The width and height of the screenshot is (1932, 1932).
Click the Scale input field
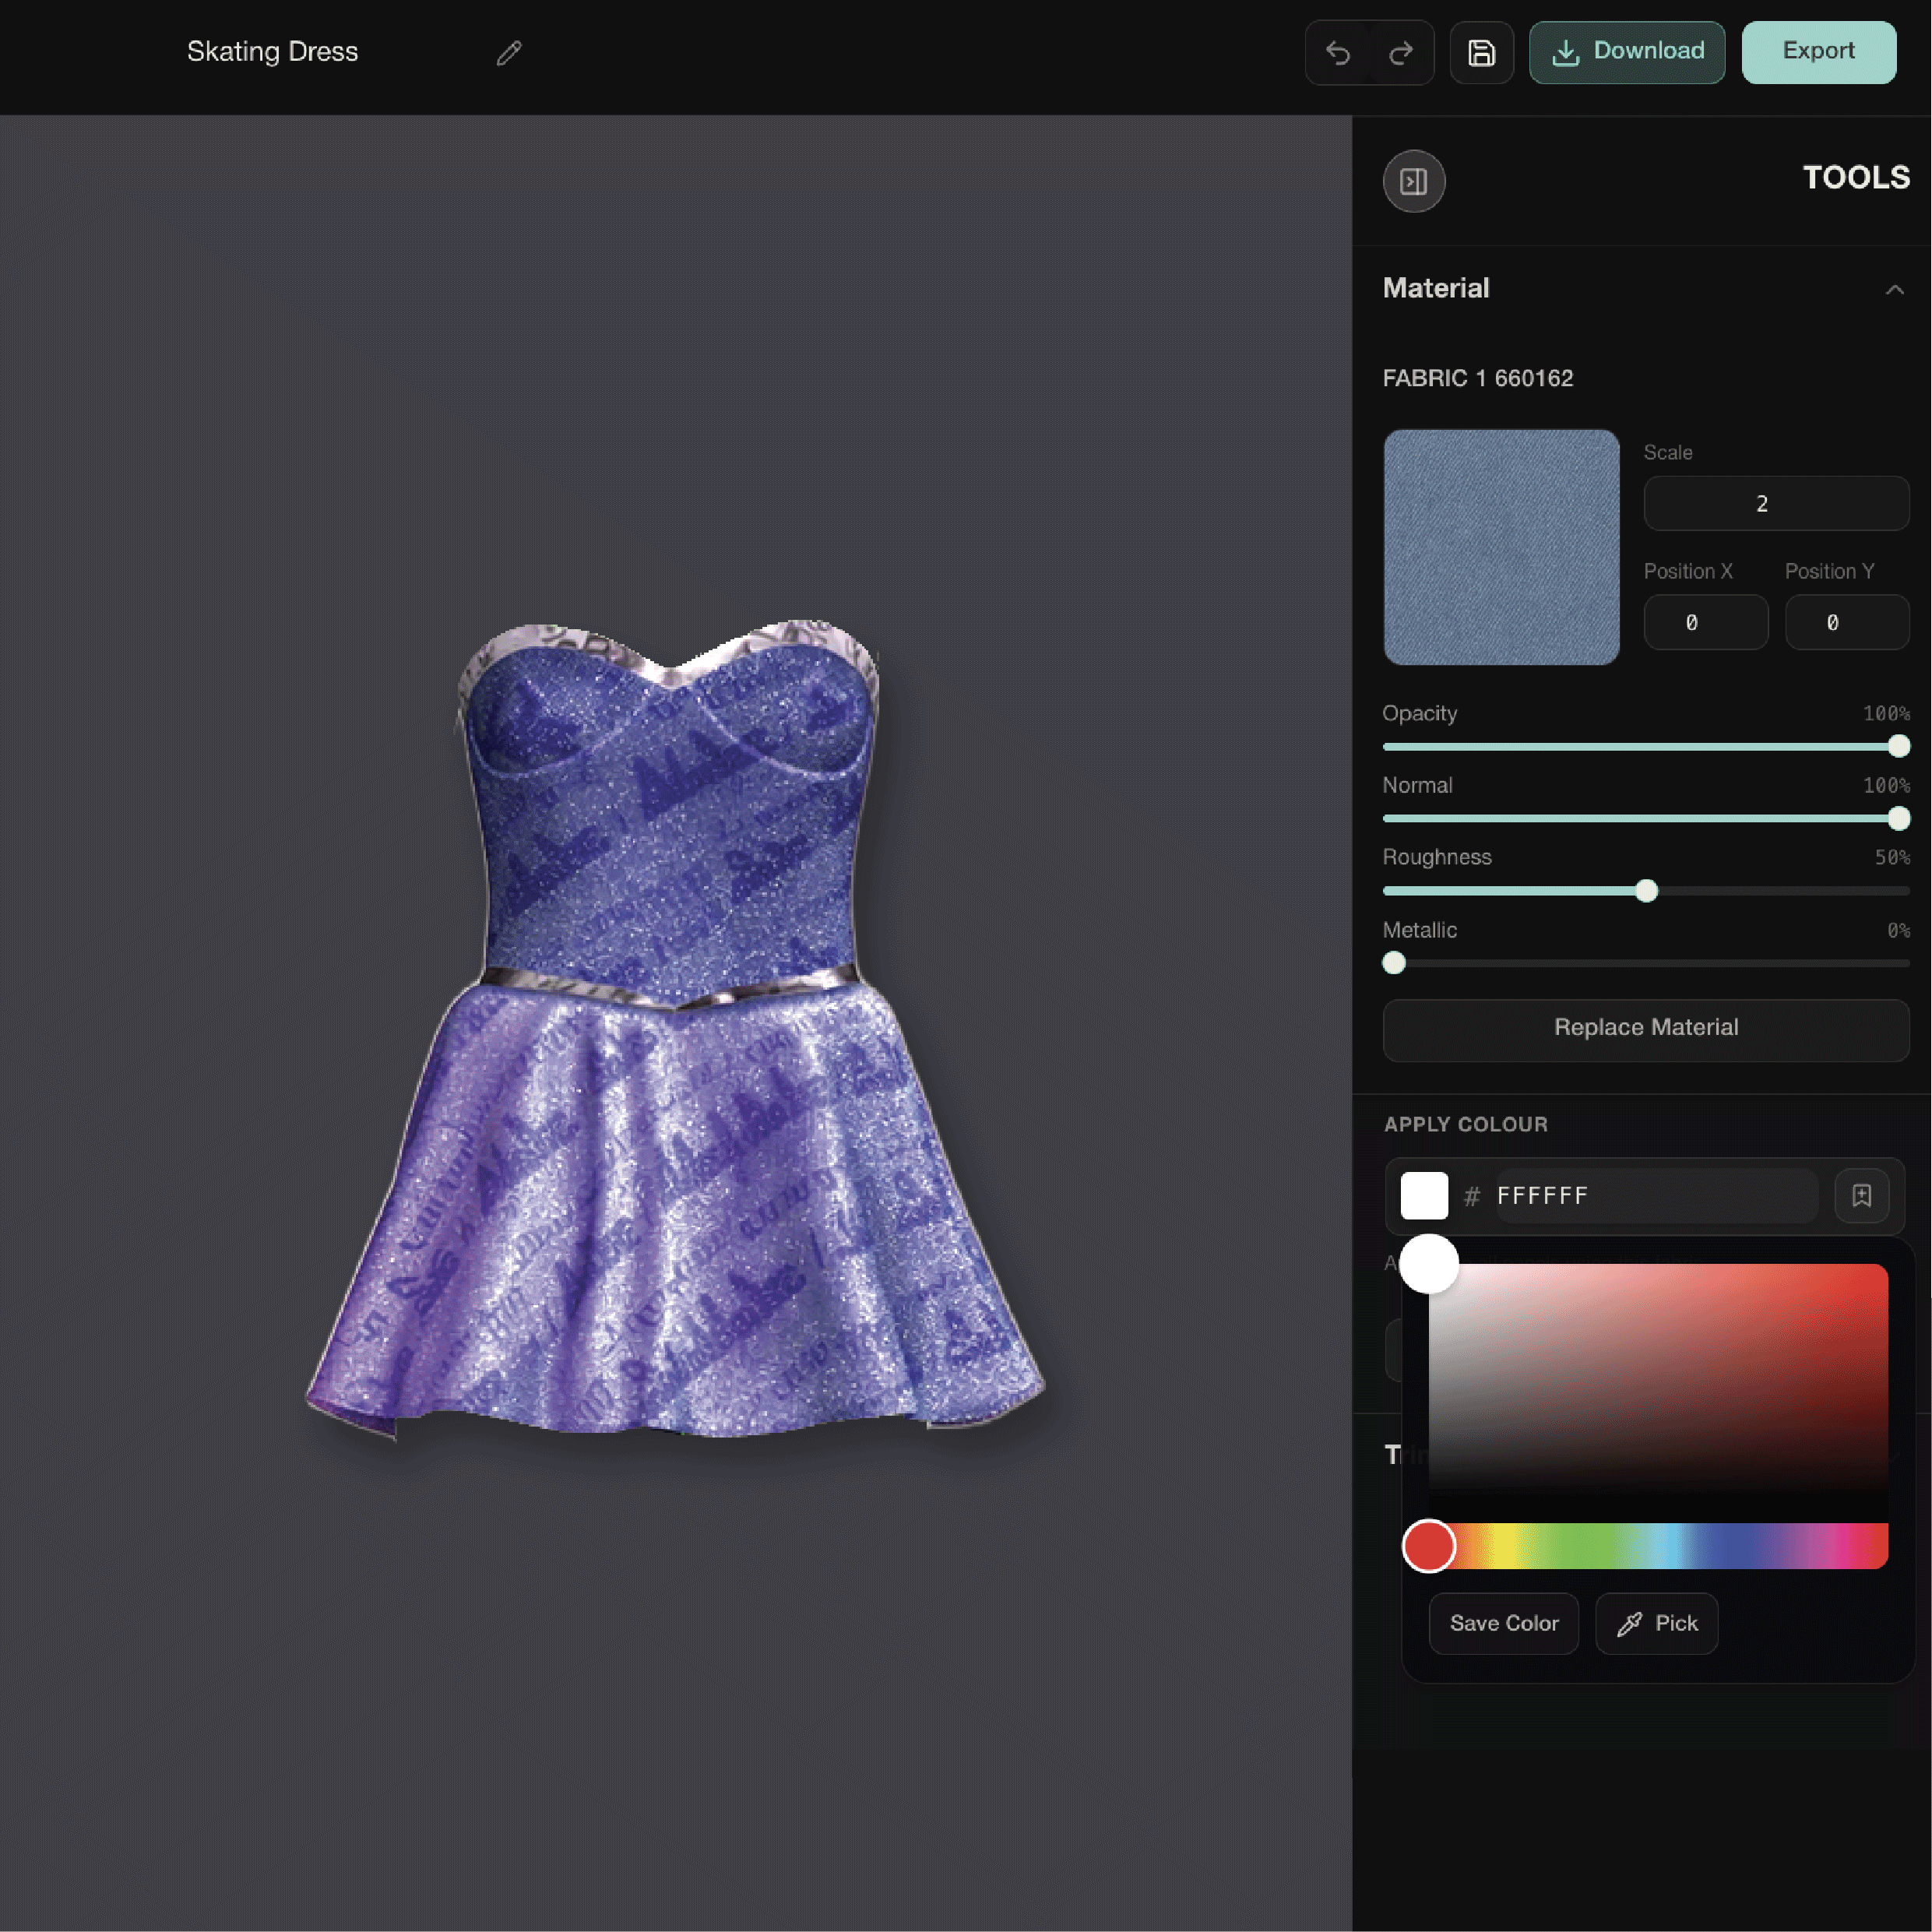(1775, 504)
